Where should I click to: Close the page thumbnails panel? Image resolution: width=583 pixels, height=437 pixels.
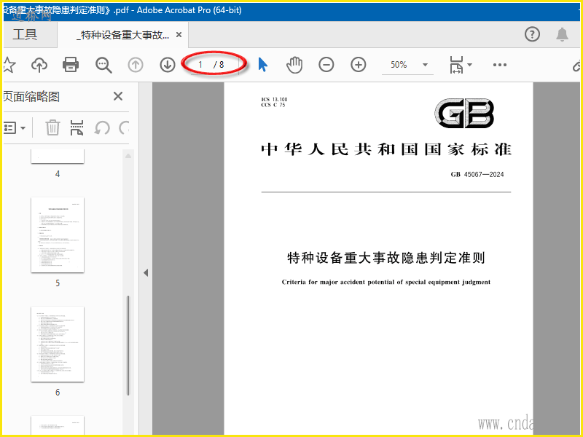(118, 97)
